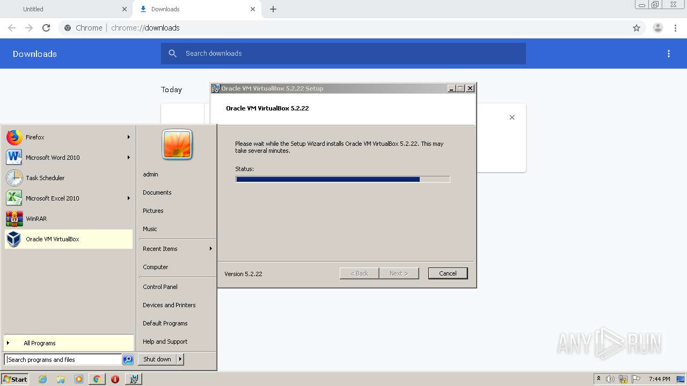Show hidden system tray icons
Image resolution: width=687 pixels, height=386 pixels.
[x=598, y=379]
